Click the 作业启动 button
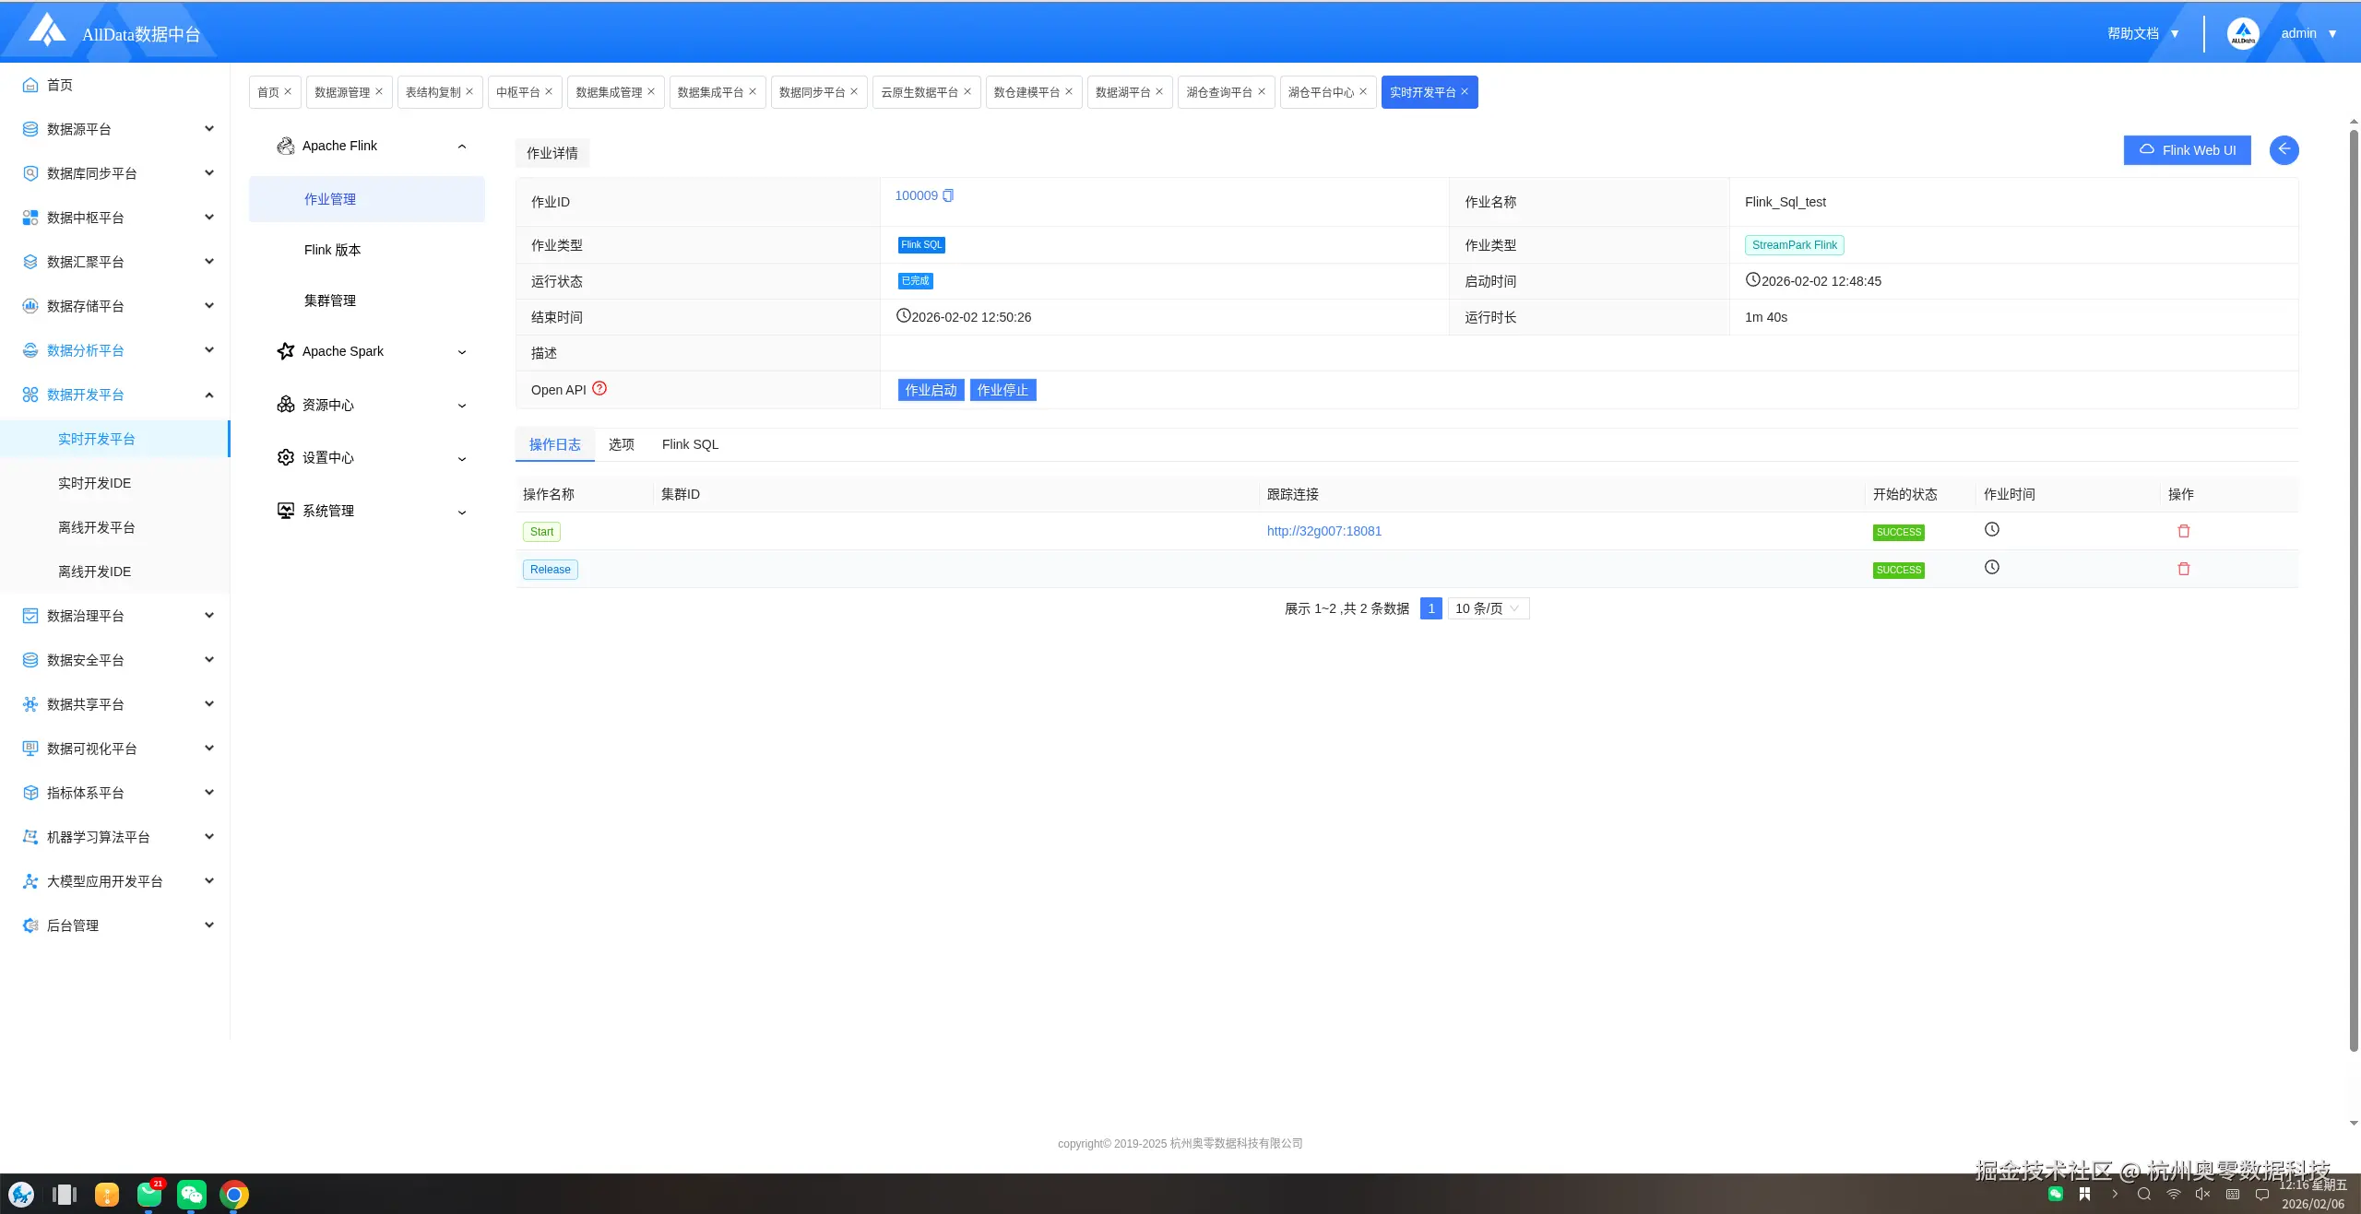Screen dimensions: 2361x1214 (x=931, y=390)
